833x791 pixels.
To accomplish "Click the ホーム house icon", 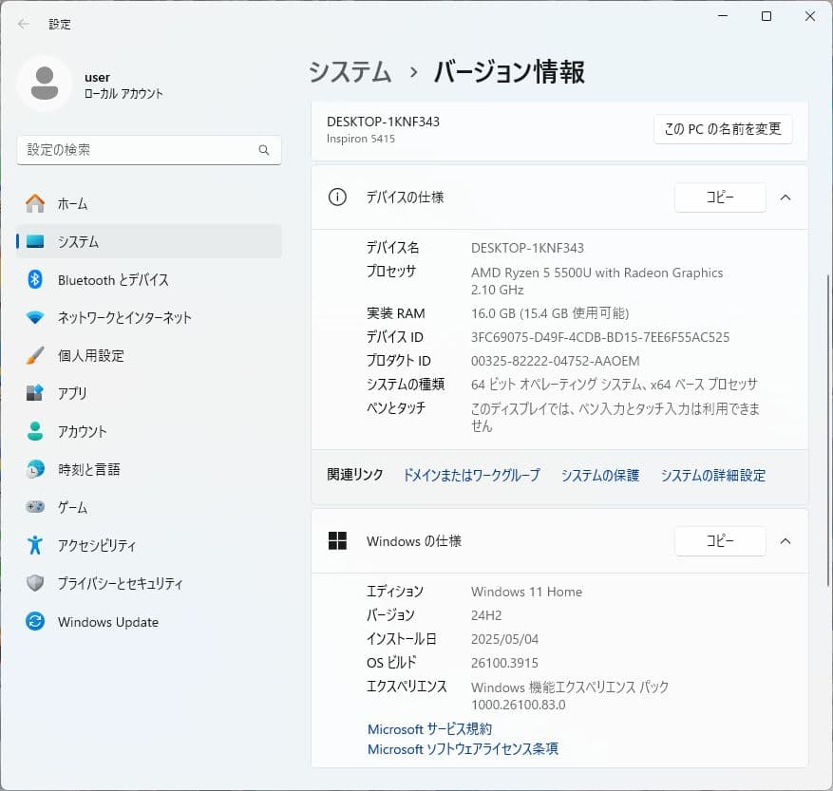I will tap(35, 203).
